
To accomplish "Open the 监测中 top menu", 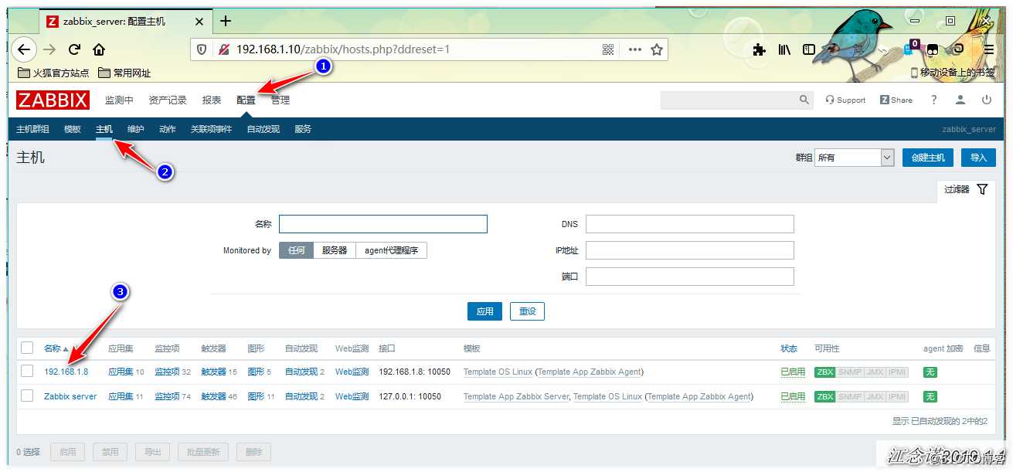I will coord(119,100).
